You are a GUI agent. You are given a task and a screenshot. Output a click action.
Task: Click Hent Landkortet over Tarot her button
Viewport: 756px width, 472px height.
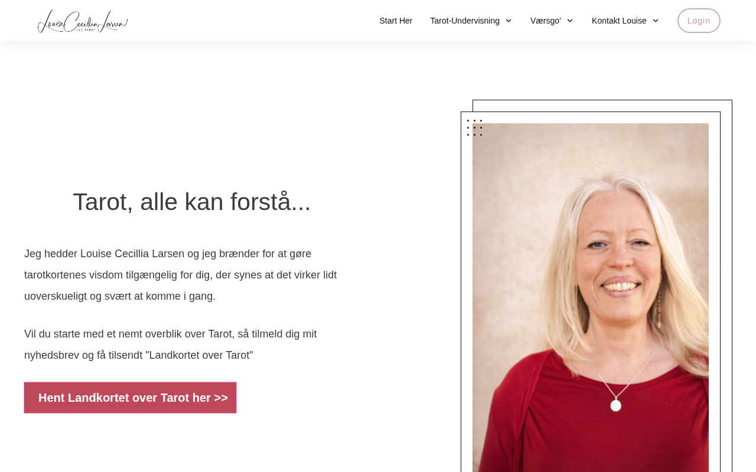coord(130,398)
